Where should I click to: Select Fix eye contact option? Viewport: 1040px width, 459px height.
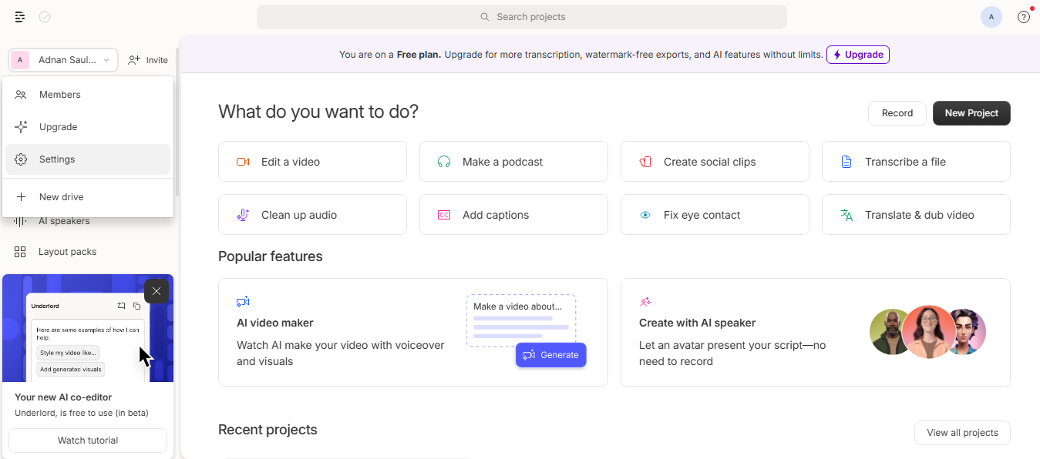point(714,215)
